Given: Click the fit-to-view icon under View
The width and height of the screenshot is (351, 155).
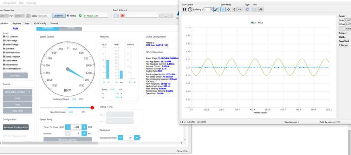Looking at the screenshot, I should [255, 9].
